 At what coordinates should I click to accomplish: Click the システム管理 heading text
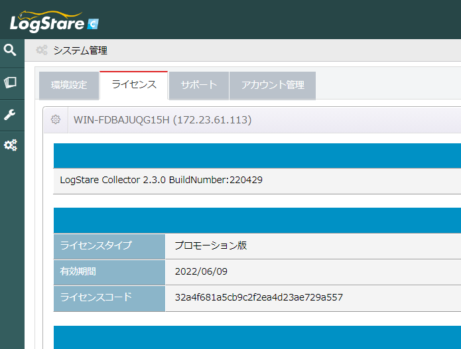click(80, 50)
